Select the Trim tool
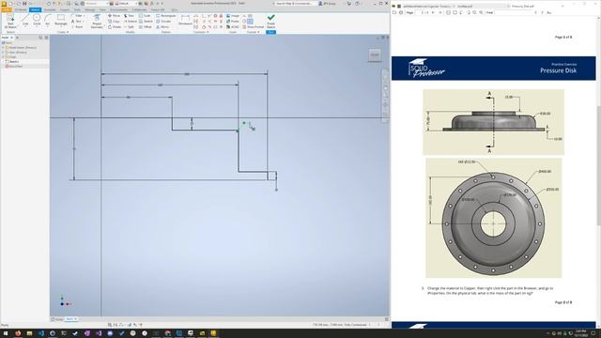Viewport: 601px width, 338px height. coord(130,16)
